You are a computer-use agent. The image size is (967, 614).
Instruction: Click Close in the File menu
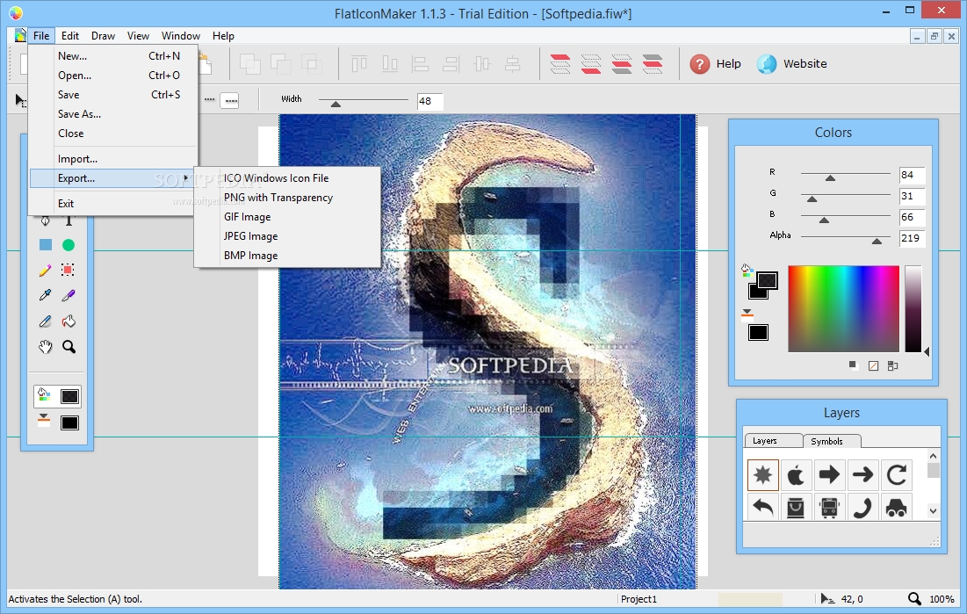point(113,134)
